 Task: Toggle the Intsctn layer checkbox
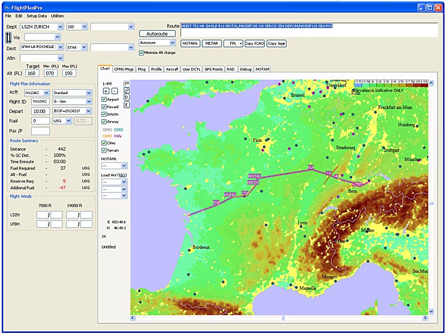104,114
